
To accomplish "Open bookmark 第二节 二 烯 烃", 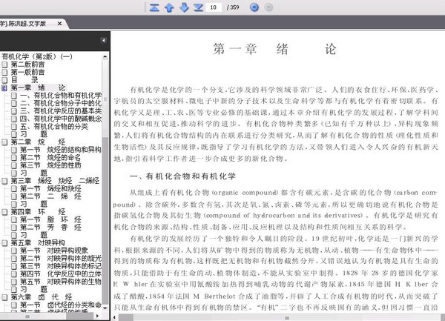I will pos(50,196).
